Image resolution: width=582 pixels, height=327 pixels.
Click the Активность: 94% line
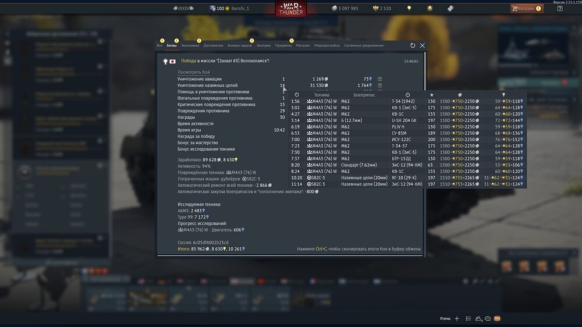[x=194, y=166]
